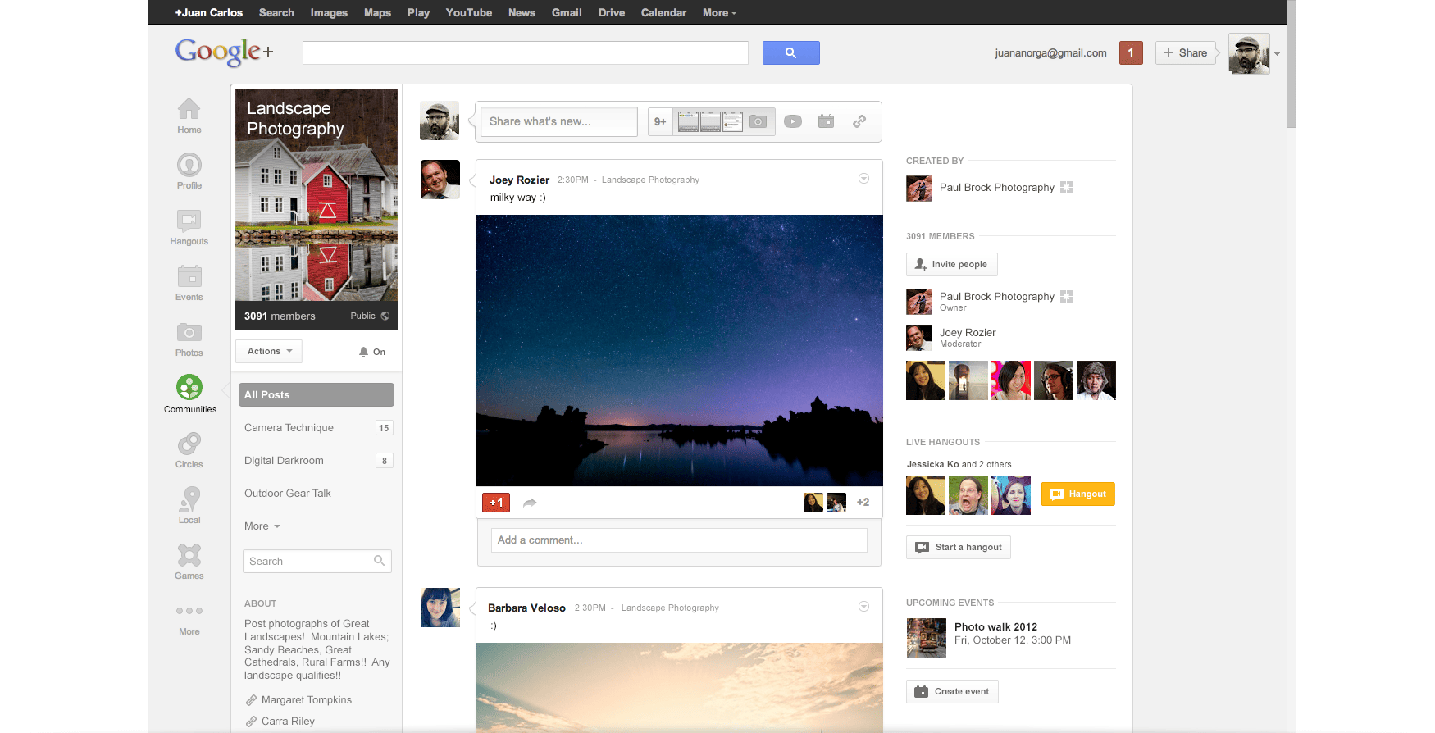
Task: Open Carra Riley link
Action: point(288,722)
